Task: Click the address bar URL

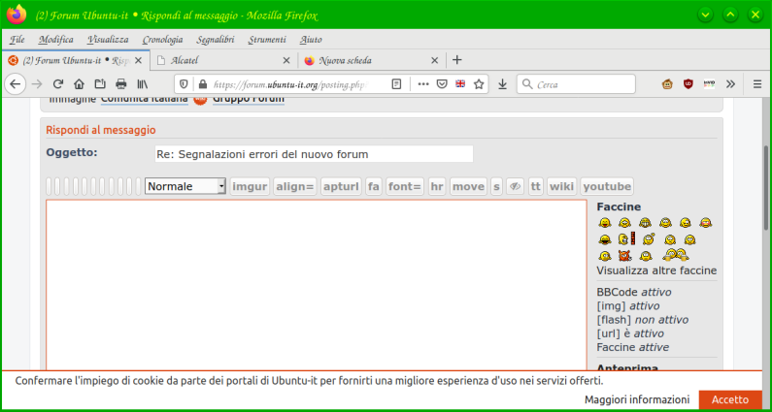Action: [290, 84]
